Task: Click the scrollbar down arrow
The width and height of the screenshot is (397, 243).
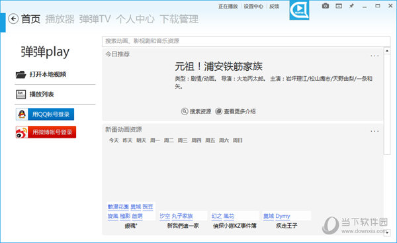Action: pos(387,232)
